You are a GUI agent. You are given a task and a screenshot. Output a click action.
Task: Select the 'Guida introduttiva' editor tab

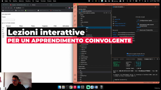pyautogui.click(x=119, y=7)
